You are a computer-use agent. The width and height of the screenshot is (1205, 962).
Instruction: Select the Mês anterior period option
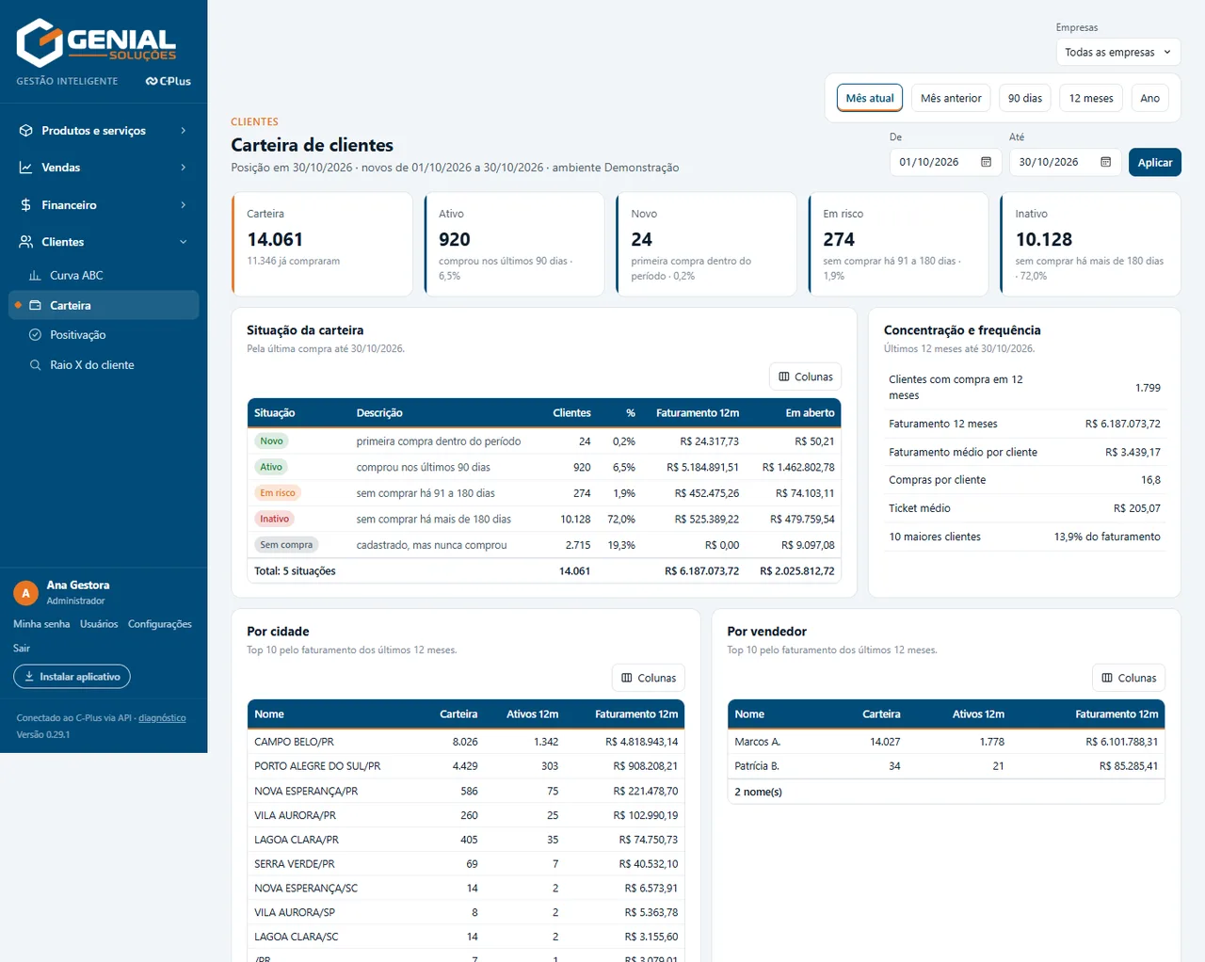click(951, 98)
